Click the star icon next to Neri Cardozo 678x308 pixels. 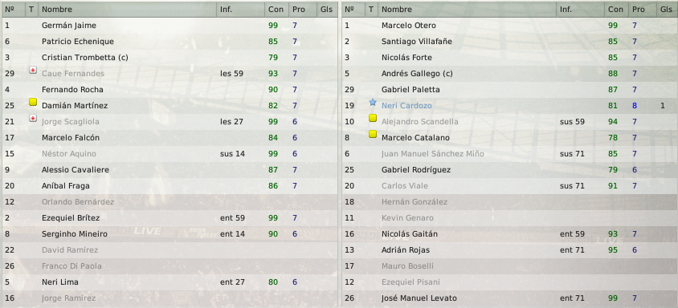(x=373, y=103)
